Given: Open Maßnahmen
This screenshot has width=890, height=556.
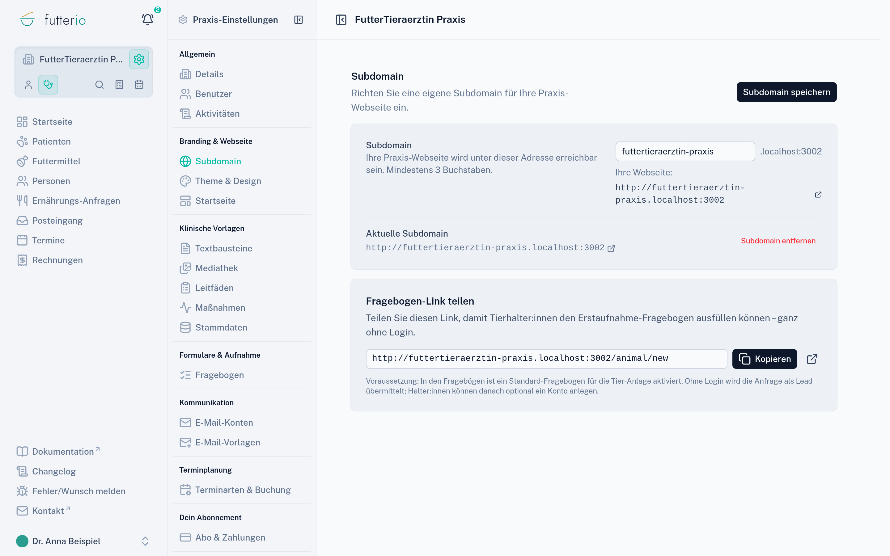Looking at the screenshot, I should pyautogui.click(x=212, y=308).
